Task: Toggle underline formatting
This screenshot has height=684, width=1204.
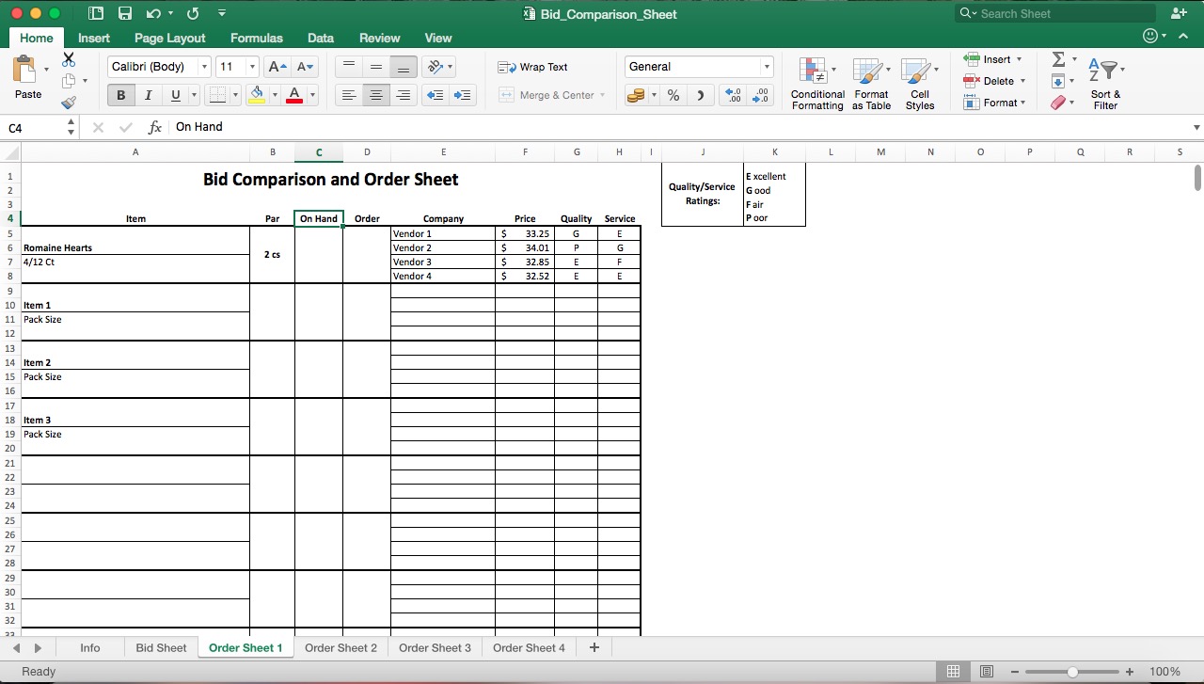Action: click(176, 95)
